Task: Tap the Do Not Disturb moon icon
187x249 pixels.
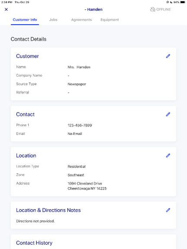Action: 171,2
